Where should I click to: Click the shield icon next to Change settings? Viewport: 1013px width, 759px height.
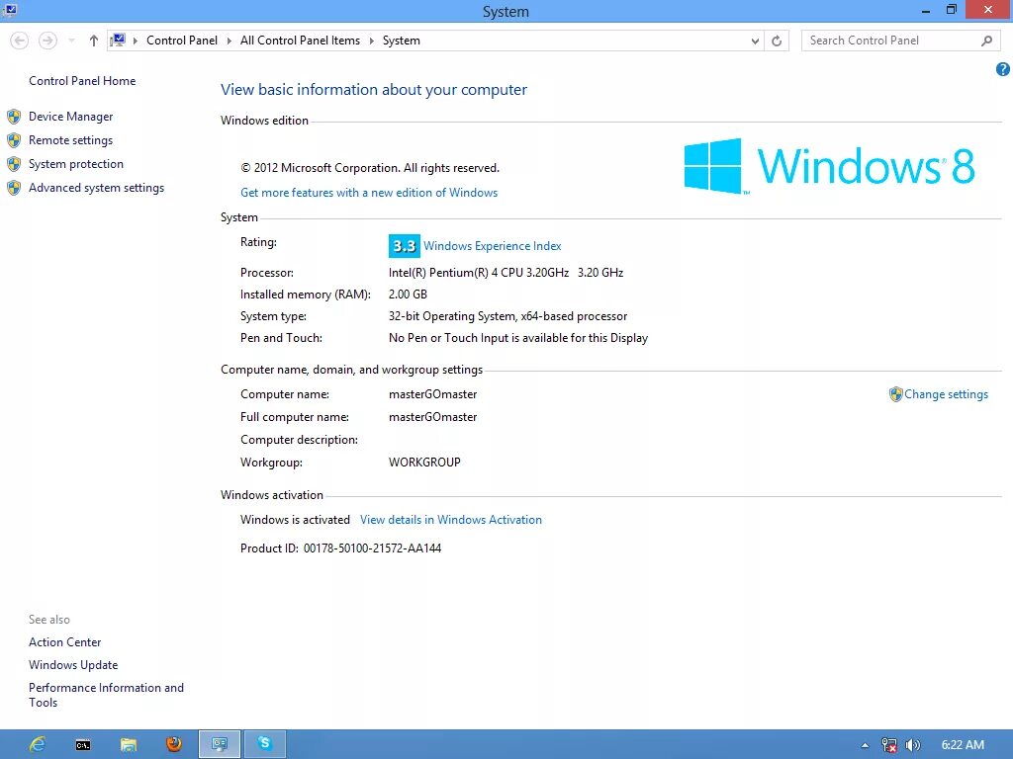pos(895,394)
